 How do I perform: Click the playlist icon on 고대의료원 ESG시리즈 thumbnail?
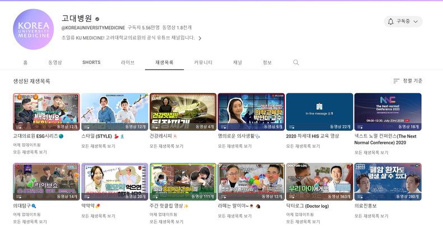(19, 127)
